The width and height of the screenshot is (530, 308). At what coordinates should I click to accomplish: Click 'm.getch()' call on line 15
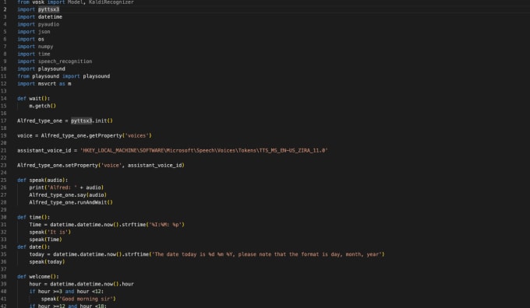[43, 106]
